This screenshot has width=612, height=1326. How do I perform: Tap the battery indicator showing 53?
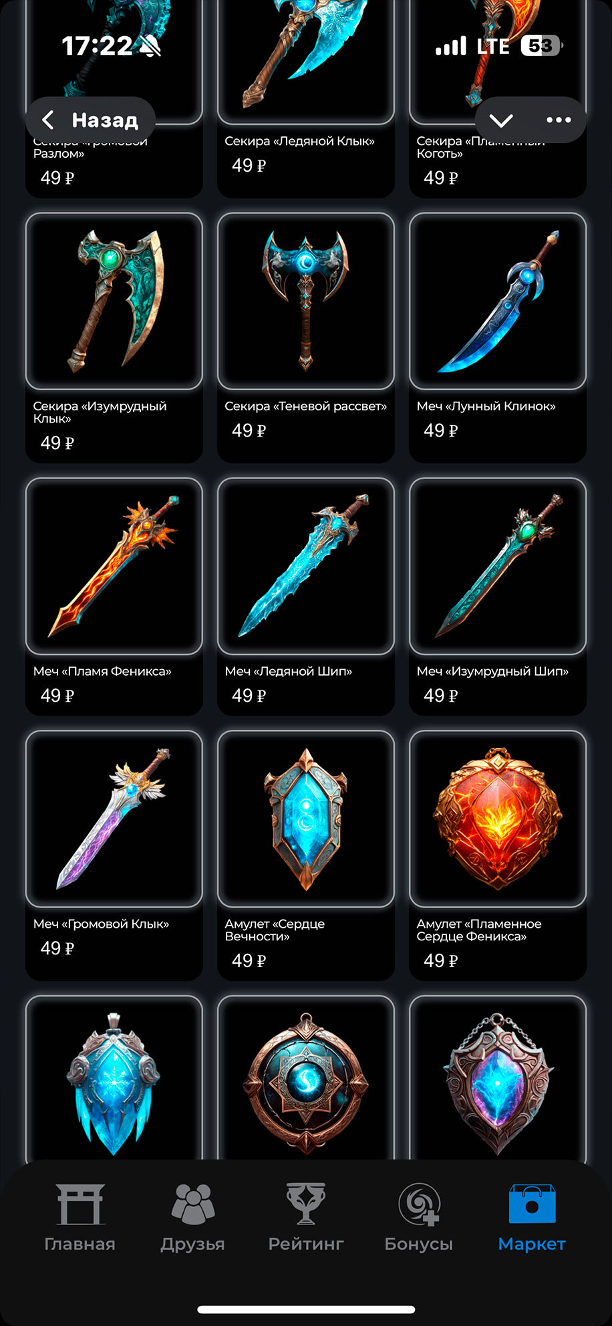[x=542, y=45]
